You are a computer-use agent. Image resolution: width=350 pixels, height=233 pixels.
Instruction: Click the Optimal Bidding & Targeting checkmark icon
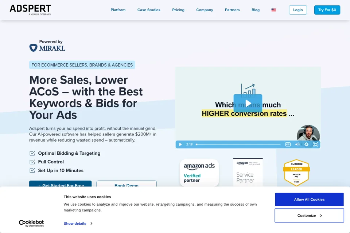coord(32,153)
